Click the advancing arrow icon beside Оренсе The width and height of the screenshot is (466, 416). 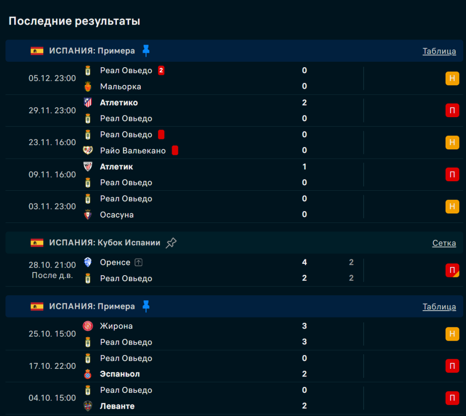coord(139,262)
